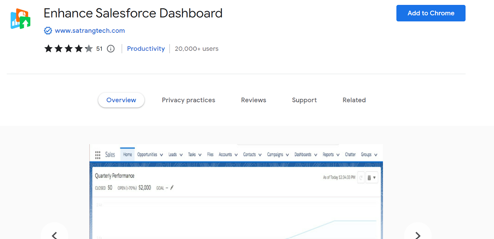This screenshot has height=239, width=494.
Task: Expand the Contacts tab dropdown arrow
Action: [260, 155]
